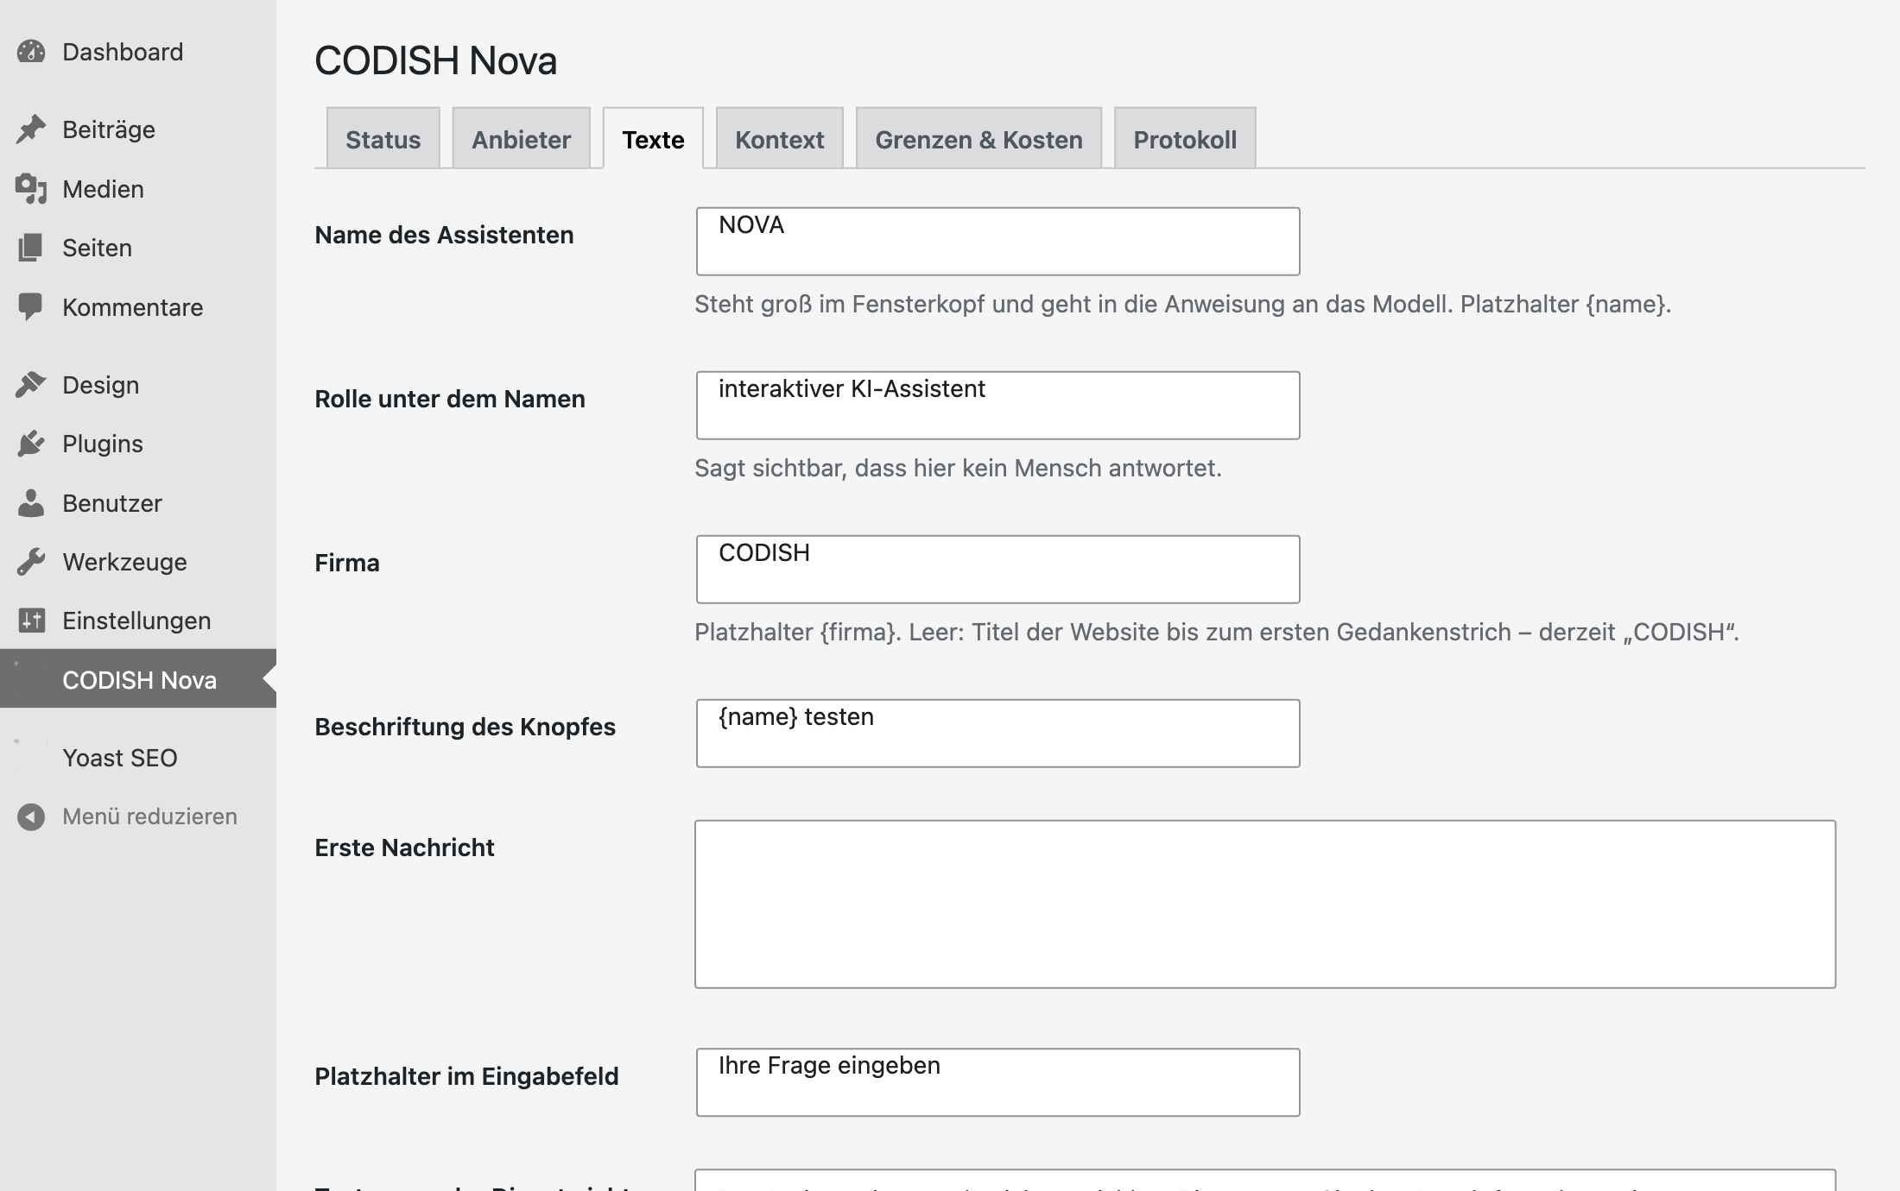The image size is (1900, 1191).
Task: Open the Plugins menu entry
Action: 138,444
